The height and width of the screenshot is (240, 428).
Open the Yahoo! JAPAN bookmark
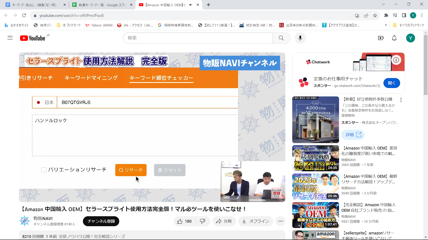point(99,25)
